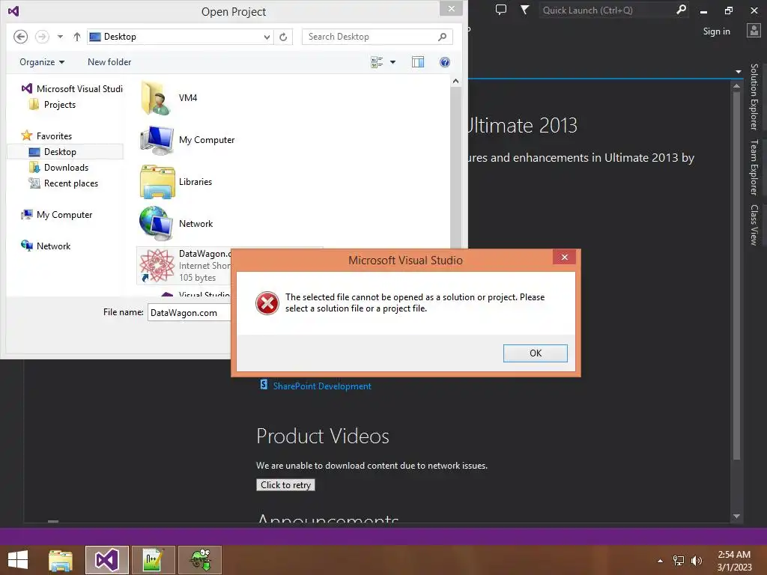The height and width of the screenshot is (575, 767).
Task: Open Projects folder in navigation pane
Action: click(52, 105)
